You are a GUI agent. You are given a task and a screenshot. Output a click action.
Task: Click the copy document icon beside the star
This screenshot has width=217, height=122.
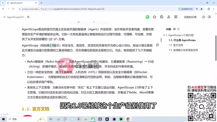pyautogui.click(x=161, y=17)
